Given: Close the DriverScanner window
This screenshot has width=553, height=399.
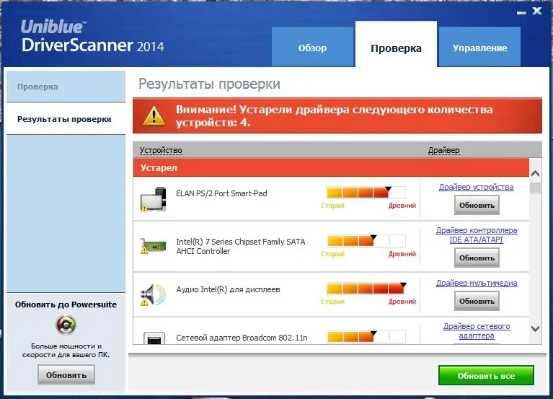Looking at the screenshot, I should 537,11.
